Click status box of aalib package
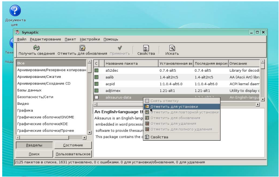The width and height of the screenshot is (279, 177). tap(96, 77)
